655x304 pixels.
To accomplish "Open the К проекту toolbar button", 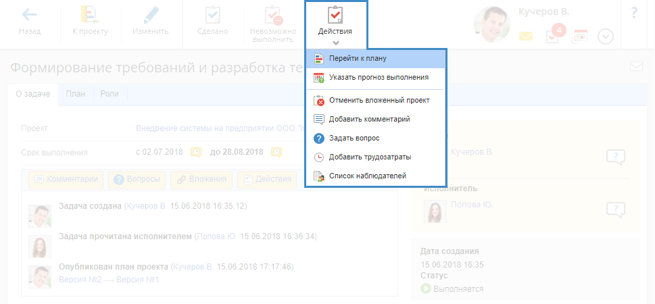I will [90, 22].
